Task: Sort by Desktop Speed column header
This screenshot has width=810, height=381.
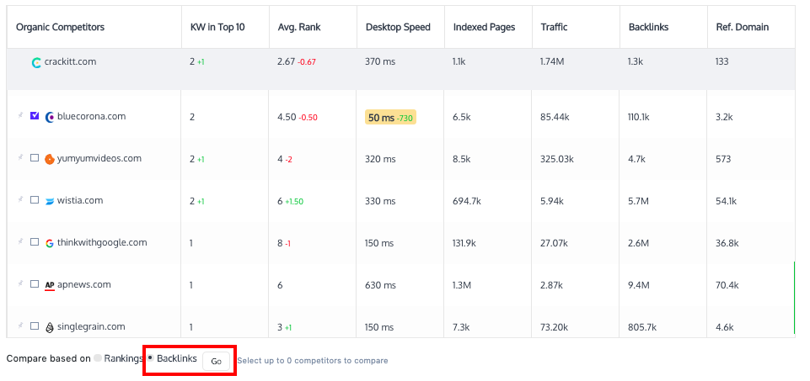Action: coord(398,27)
